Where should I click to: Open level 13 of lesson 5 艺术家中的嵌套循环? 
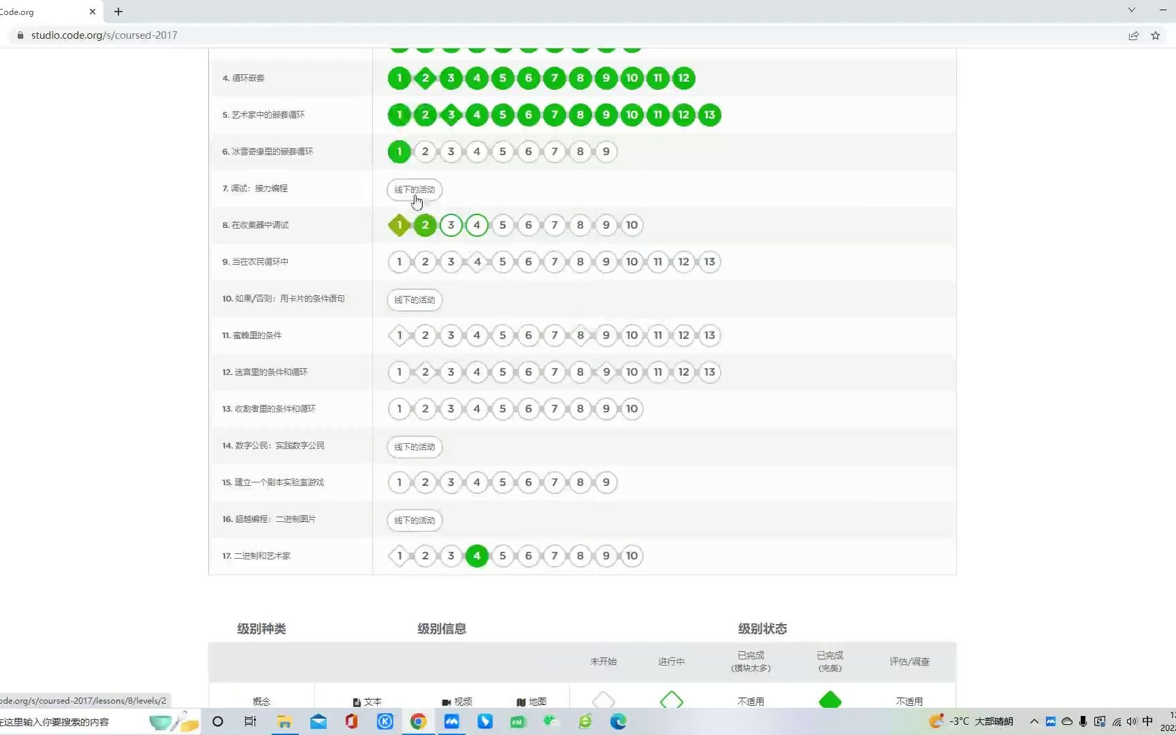[710, 115]
